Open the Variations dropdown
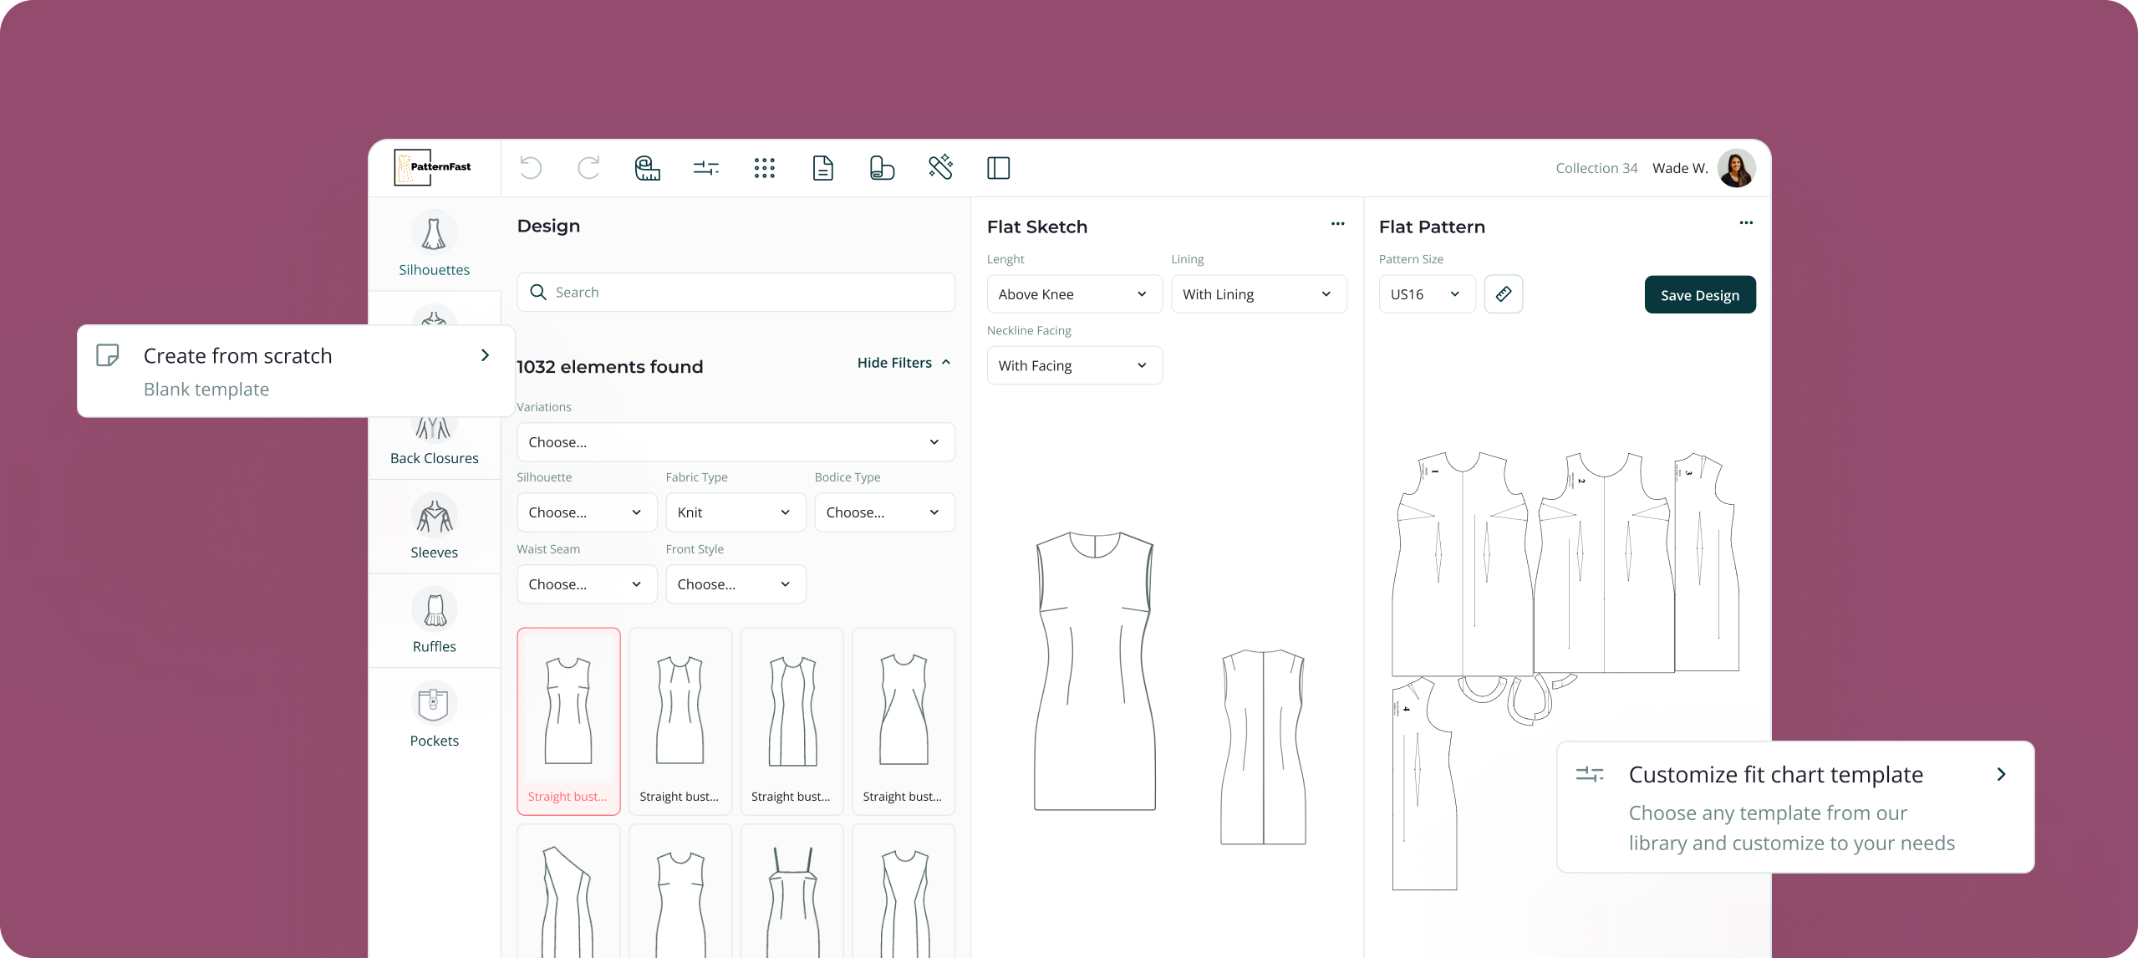2138x958 pixels. point(735,442)
